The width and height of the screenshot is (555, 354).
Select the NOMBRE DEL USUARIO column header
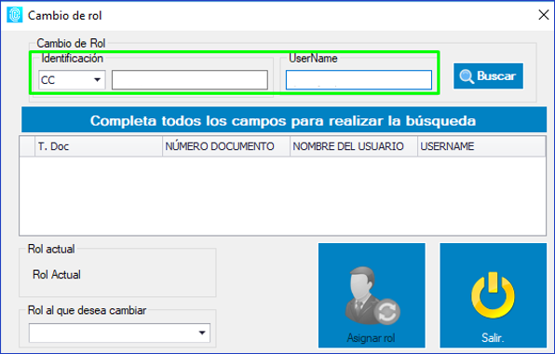[x=354, y=146]
